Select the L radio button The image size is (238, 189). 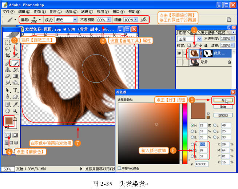[215, 125]
